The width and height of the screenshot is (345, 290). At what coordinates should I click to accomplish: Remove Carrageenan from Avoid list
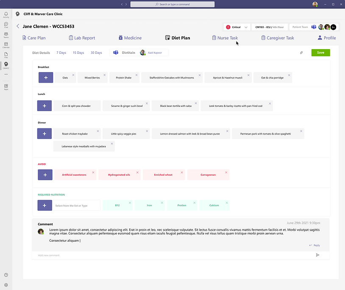226,172
